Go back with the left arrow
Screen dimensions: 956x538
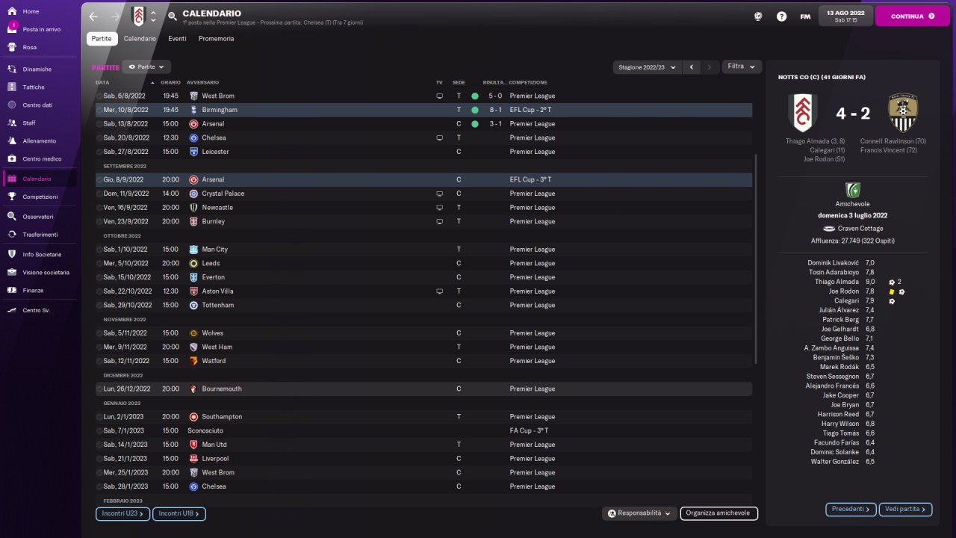tap(93, 16)
